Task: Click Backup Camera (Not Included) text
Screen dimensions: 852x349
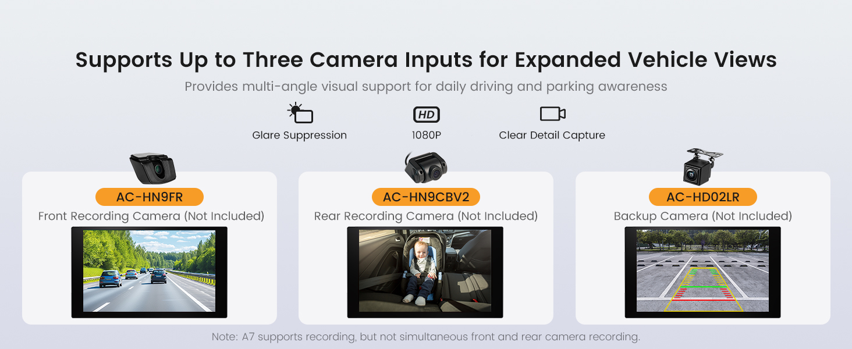Action: pos(703,216)
